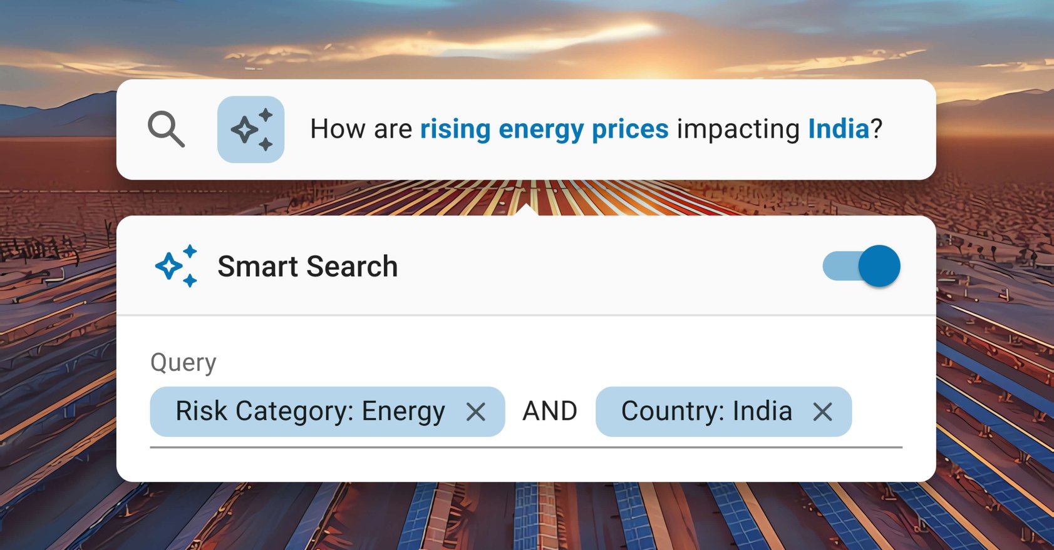Click the magnifying glass search icon
The width and height of the screenshot is (1054, 550).
(166, 130)
